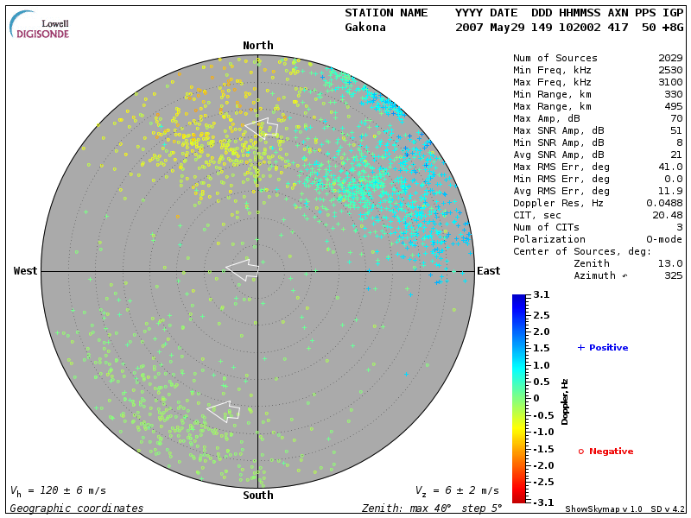Click the small arrow beside Azimuth label
691x518 pixels.
(x=624, y=275)
